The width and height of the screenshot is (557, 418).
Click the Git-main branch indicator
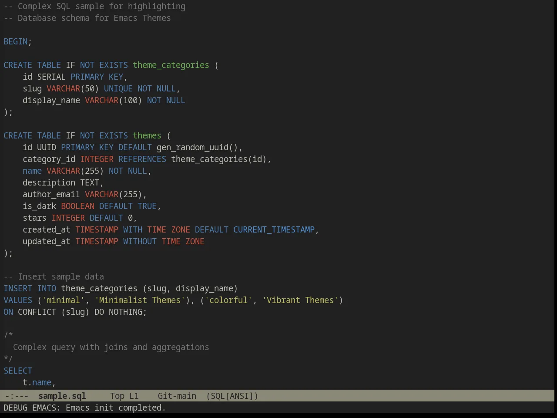177,396
